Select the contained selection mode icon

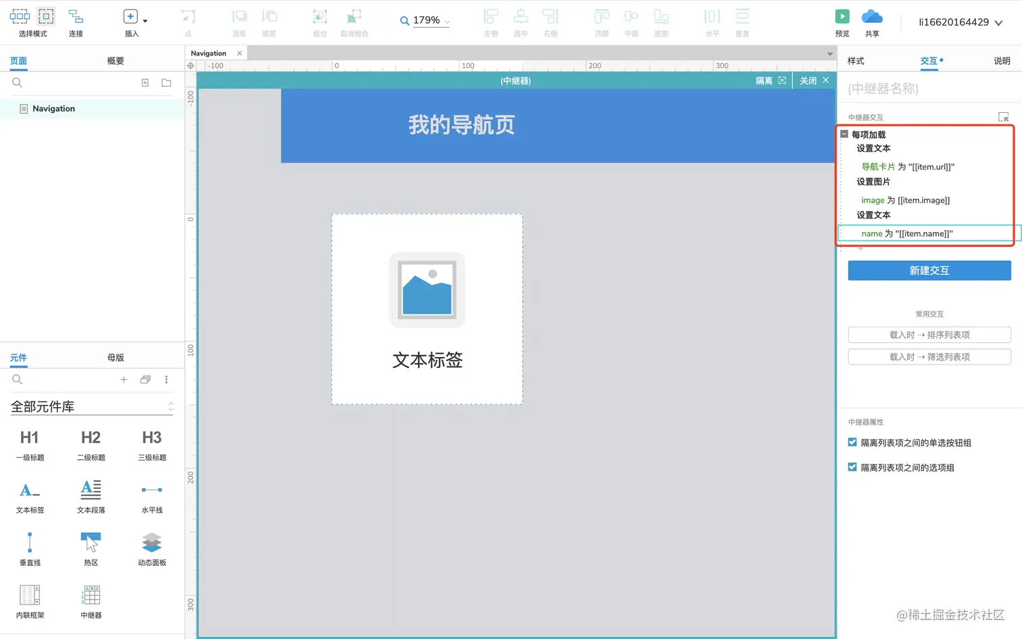(46, 16)
